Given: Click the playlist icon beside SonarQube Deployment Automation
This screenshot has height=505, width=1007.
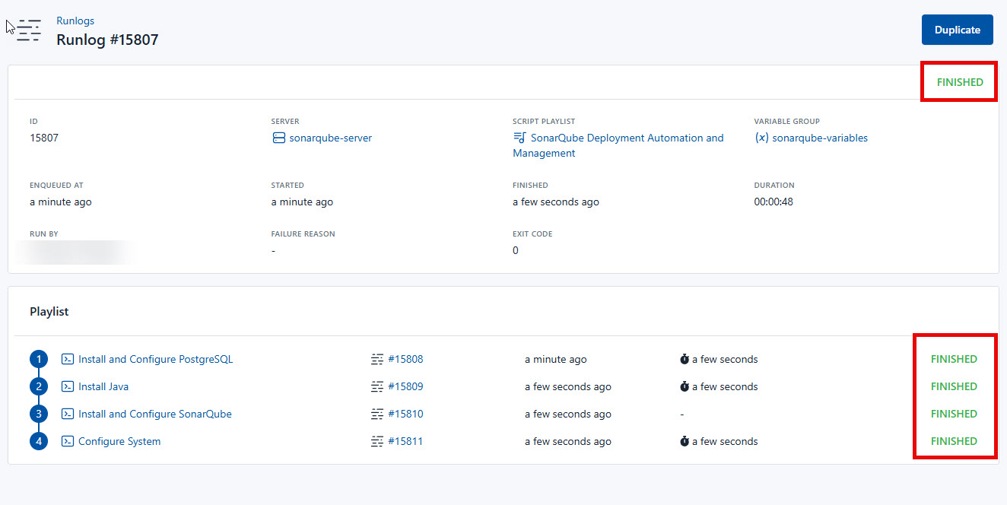Looking at the screenshot, I should [519, 138].
